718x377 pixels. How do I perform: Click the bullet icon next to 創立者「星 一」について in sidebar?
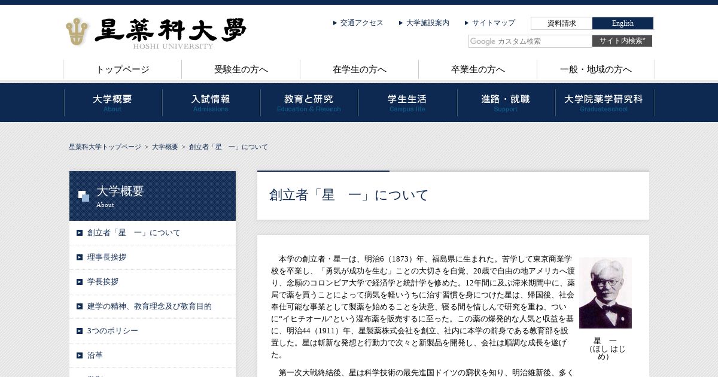coord(80,233)
